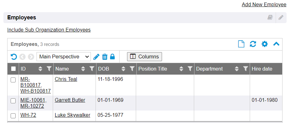Toggle the select-all header checkbox

pyautogui.click(x=13, y=69)
